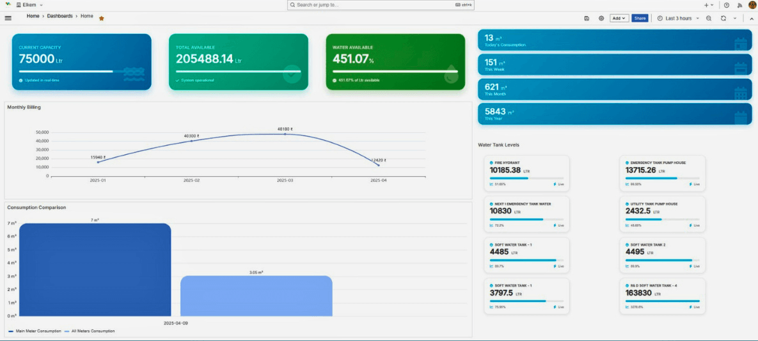
Task: Open the hamburger navigation menu
Action: point(8,18)
